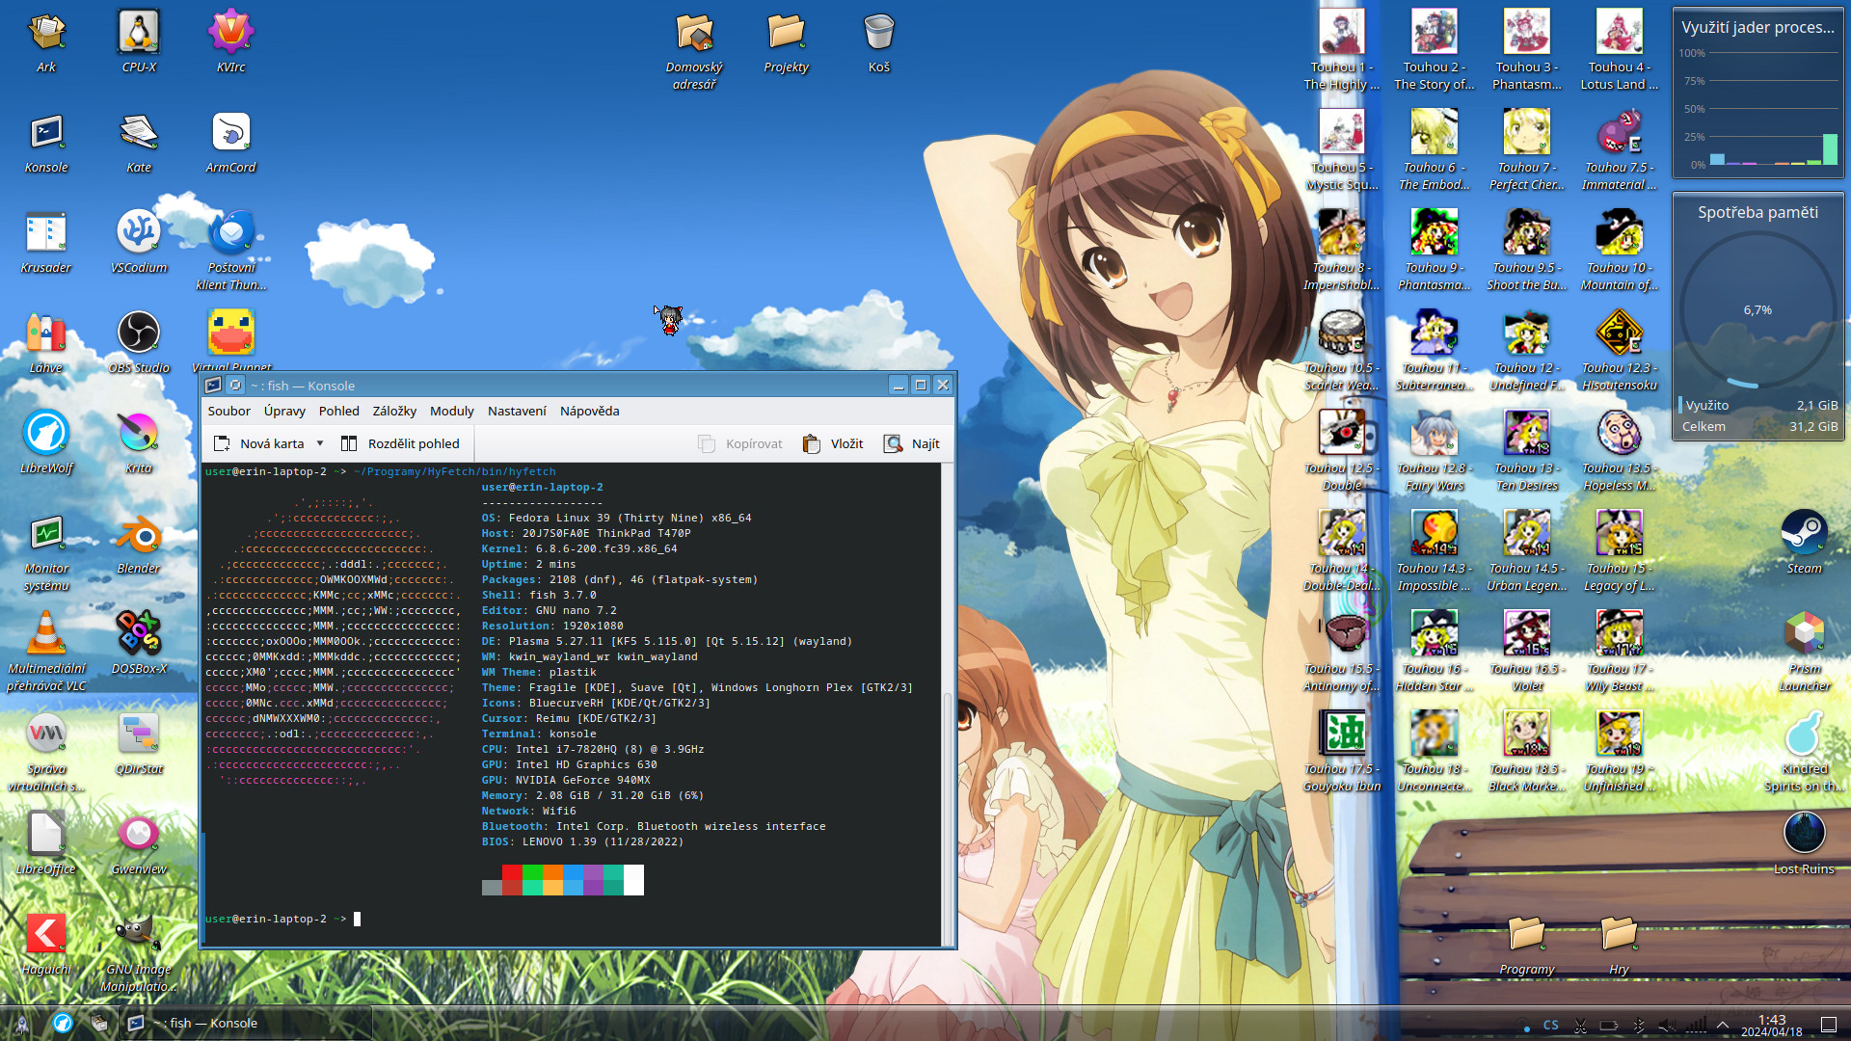Click LibreWolf pinned taskbar icon
The image size is (1851, 1041).
[x=62, y=1023]
